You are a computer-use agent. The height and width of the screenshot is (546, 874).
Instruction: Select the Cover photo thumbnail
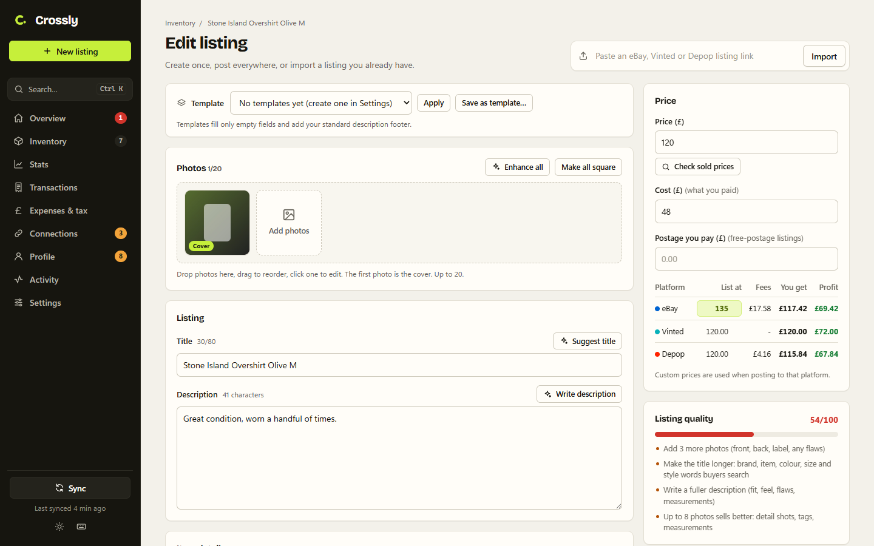tap(217, 223)
